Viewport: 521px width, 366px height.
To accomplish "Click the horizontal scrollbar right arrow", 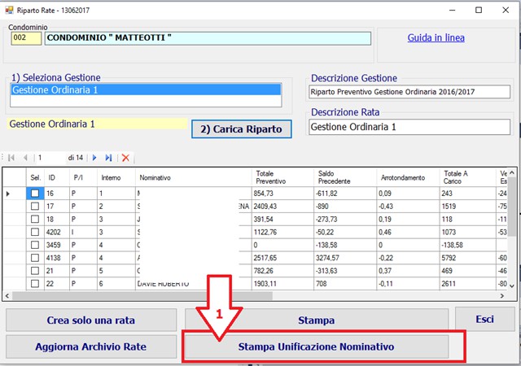I will click(502, 295).
